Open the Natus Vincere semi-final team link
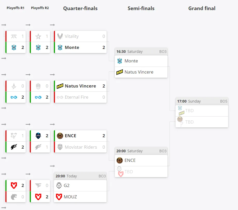 point(139,72)
